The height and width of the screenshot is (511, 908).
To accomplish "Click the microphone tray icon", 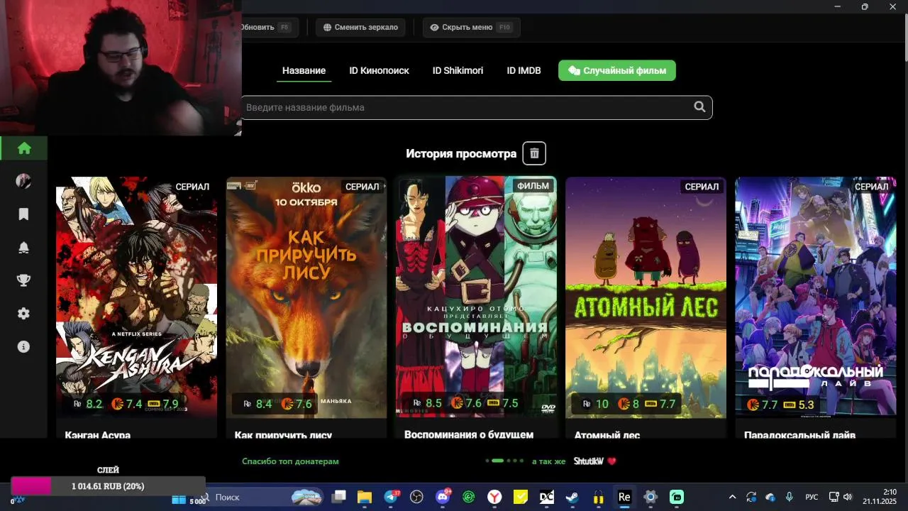I will click(790, 497).
